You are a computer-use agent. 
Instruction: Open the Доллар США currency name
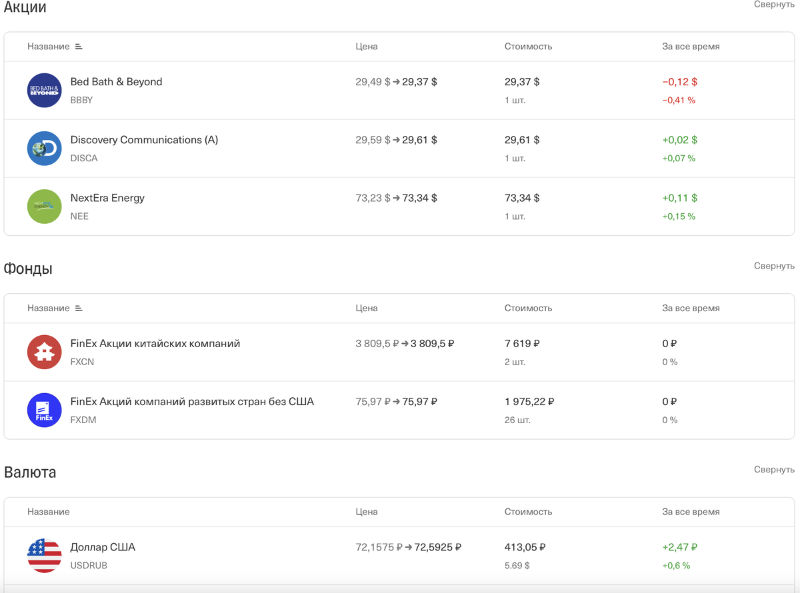pyautogui.click(x=103, y=547)
